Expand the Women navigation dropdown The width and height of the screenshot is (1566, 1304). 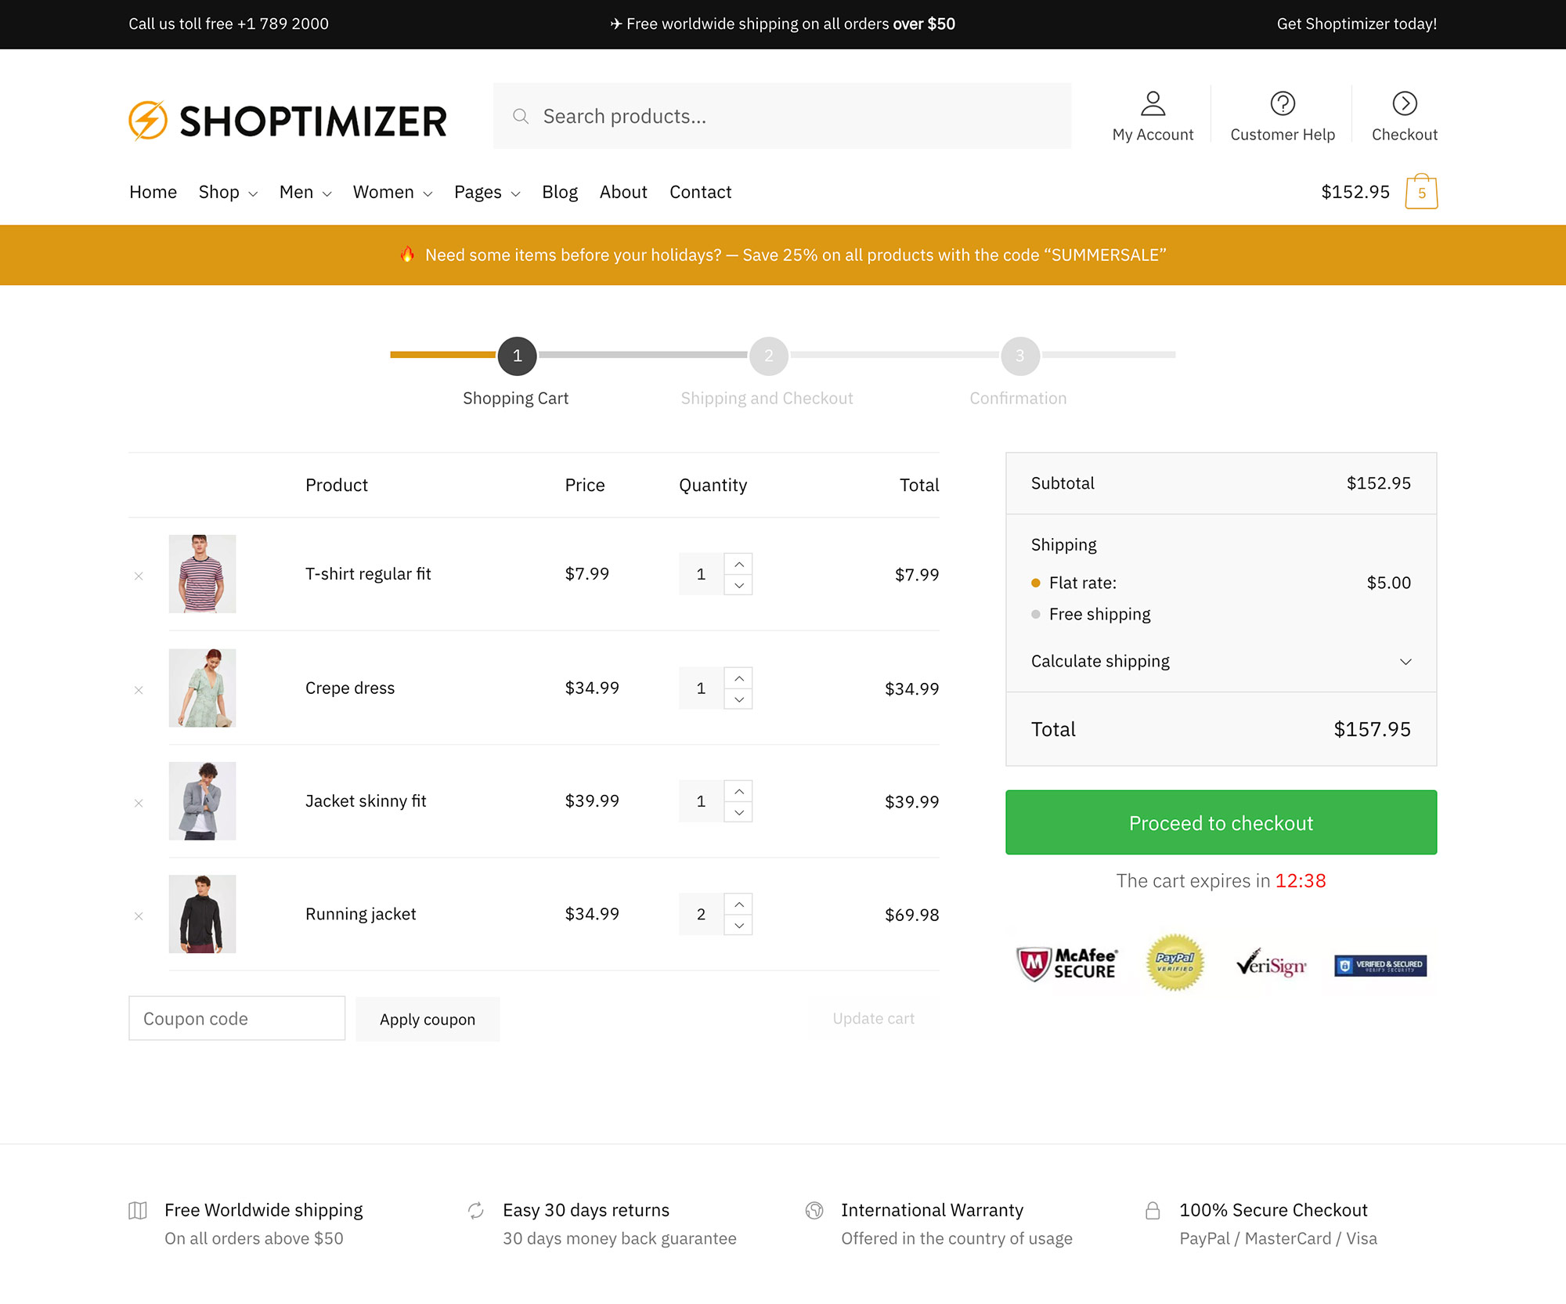pos(392,192)
